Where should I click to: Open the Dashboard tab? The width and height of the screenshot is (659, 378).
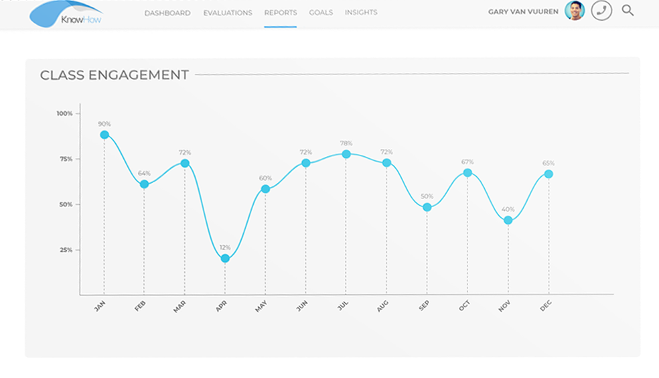pos(167,13)
